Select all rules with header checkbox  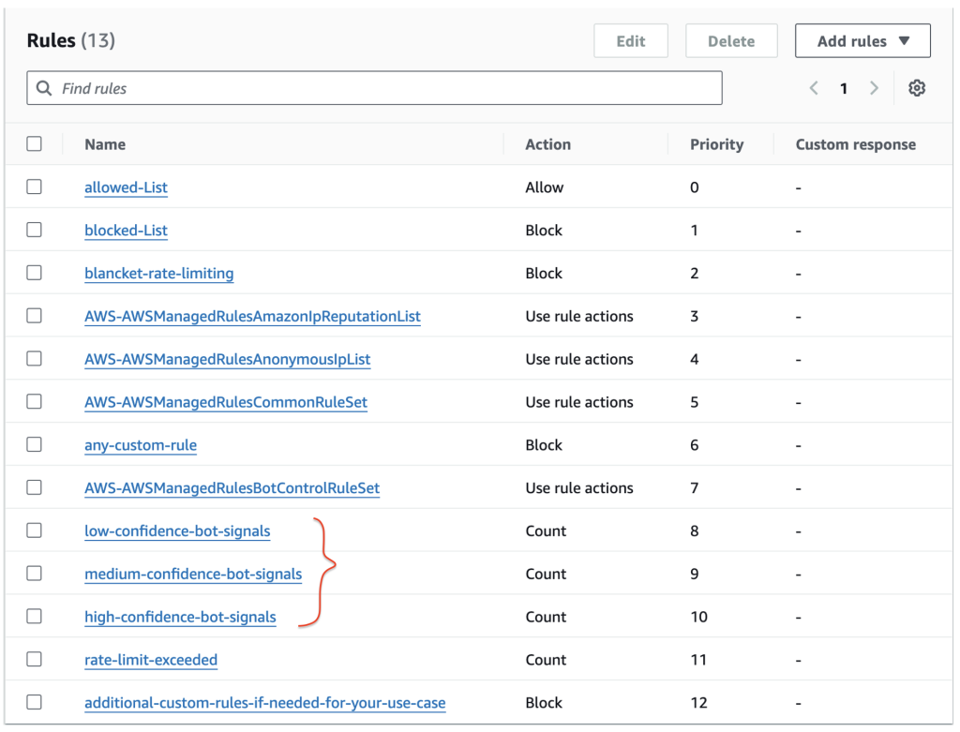[x=34, y=143]
